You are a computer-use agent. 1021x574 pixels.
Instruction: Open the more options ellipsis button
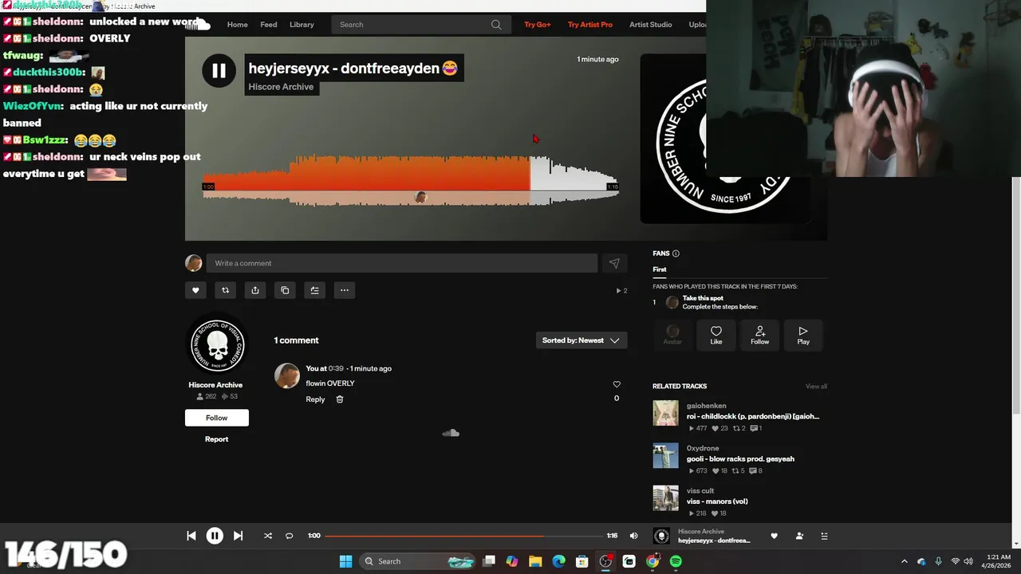tap(345, 290)
